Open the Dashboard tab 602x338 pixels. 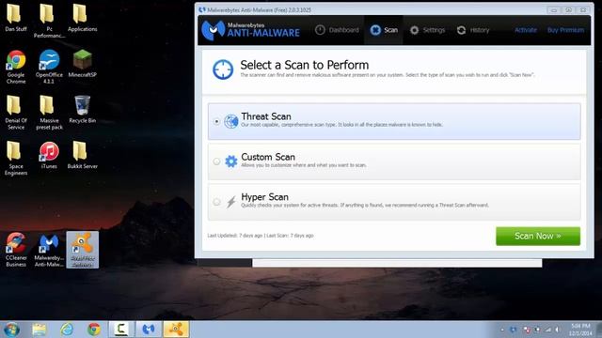pos(337,30)
